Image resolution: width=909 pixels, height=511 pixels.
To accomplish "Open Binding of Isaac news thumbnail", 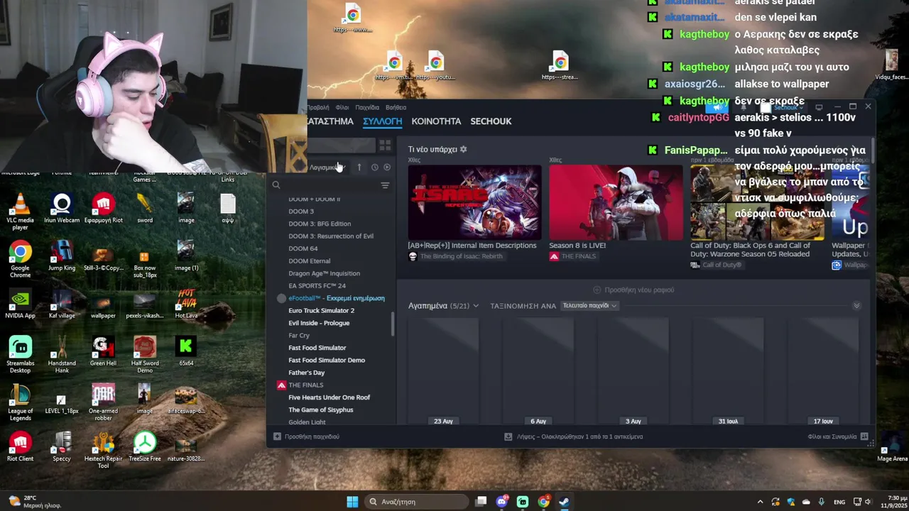I will pos(474,202).
